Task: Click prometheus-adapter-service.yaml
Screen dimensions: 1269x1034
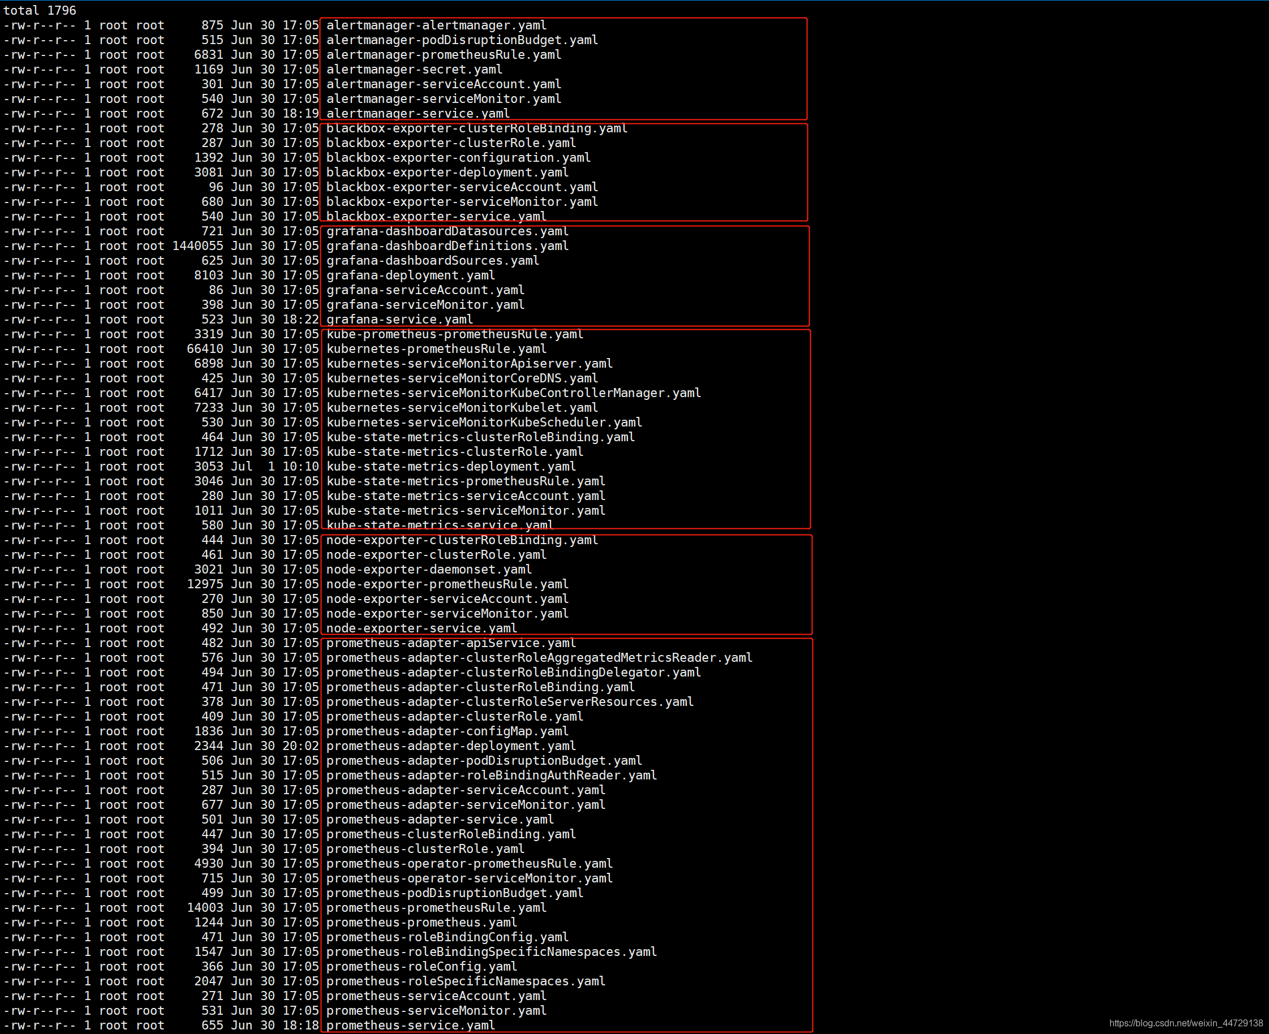Action: tap(440, 819)
